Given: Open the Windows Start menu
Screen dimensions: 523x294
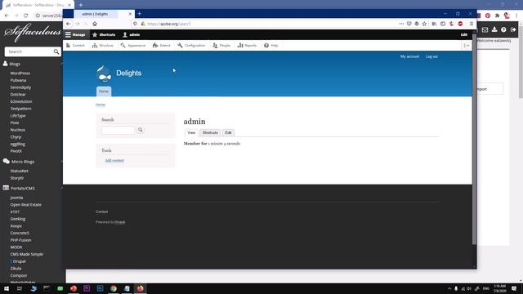Looking at the screenshot, I should tap(7, 288).
